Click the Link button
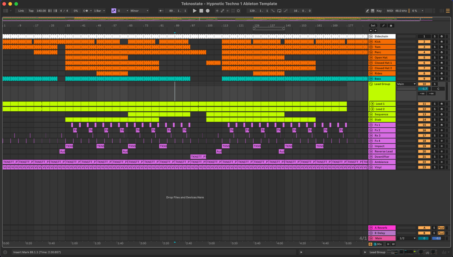This screenshot has width=453, height=257. click(x=21, y=11)
